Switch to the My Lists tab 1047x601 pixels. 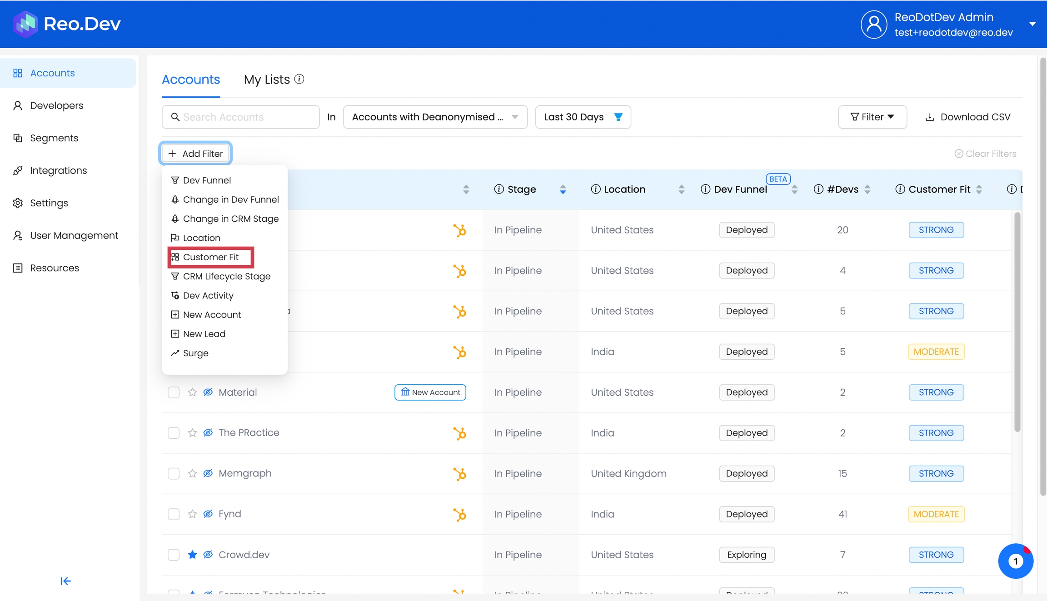(x=267, y=79)
